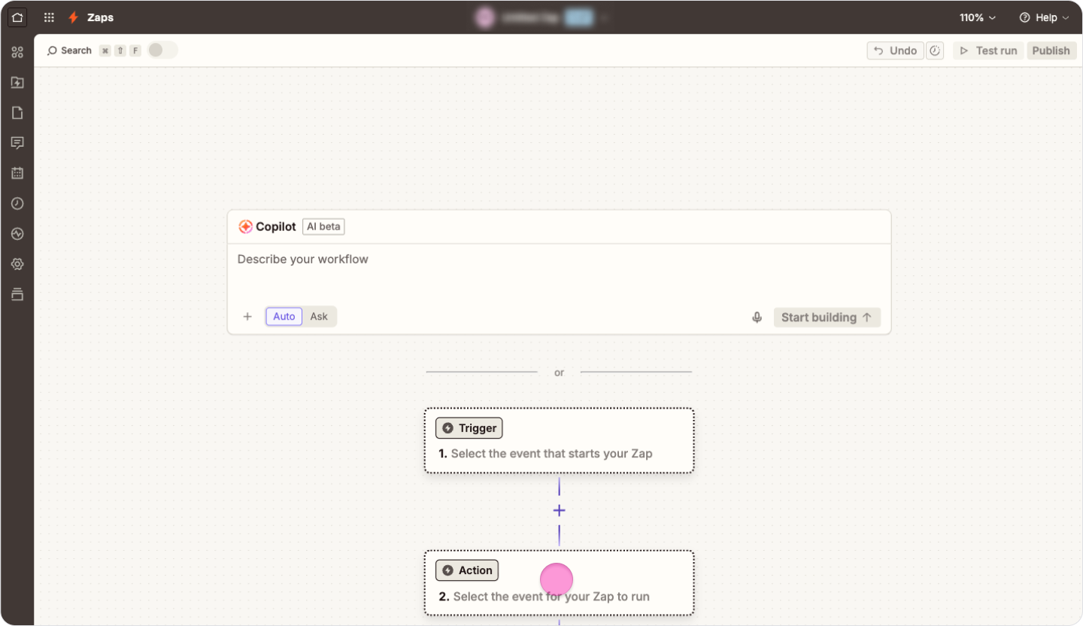Open the nine-dot app switcher grid
The image size is (1083, 626).
pos(49,17)
